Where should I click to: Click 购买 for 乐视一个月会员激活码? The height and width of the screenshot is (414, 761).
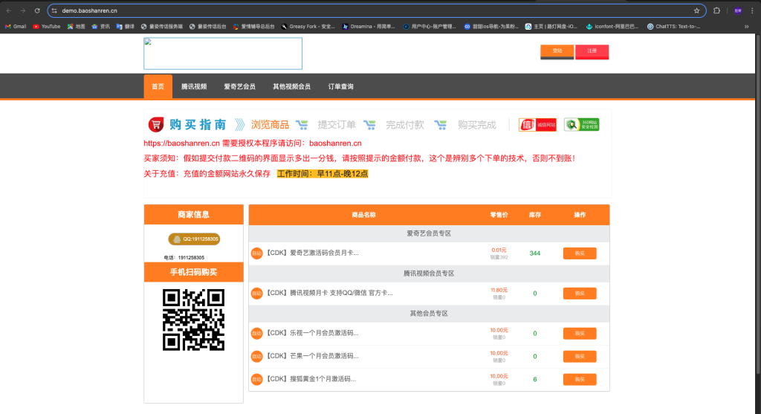(x=580, y=334)
